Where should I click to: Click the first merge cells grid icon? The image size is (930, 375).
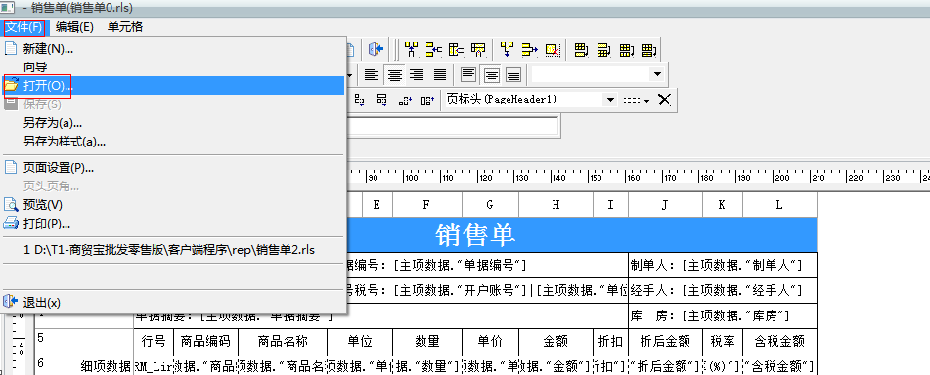(x=581, y=50)
